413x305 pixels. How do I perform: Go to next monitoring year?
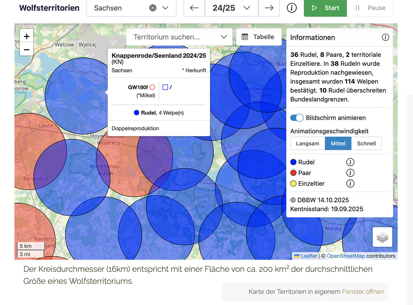(269, 8)
